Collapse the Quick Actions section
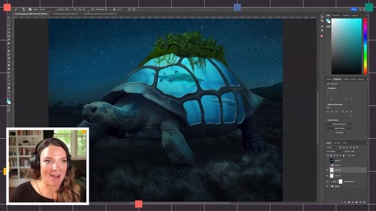 pyautogui.click(x=327, y=120)
